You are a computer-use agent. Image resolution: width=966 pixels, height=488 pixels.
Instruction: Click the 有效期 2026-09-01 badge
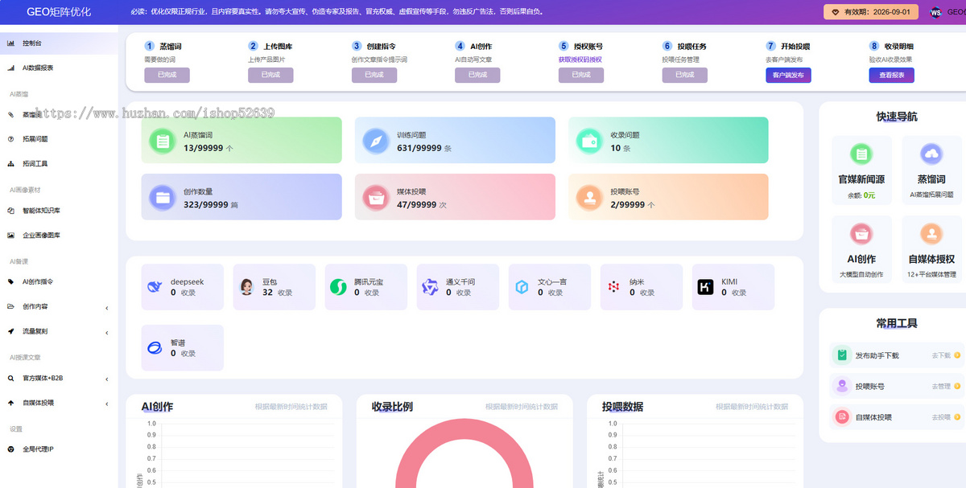871,12
